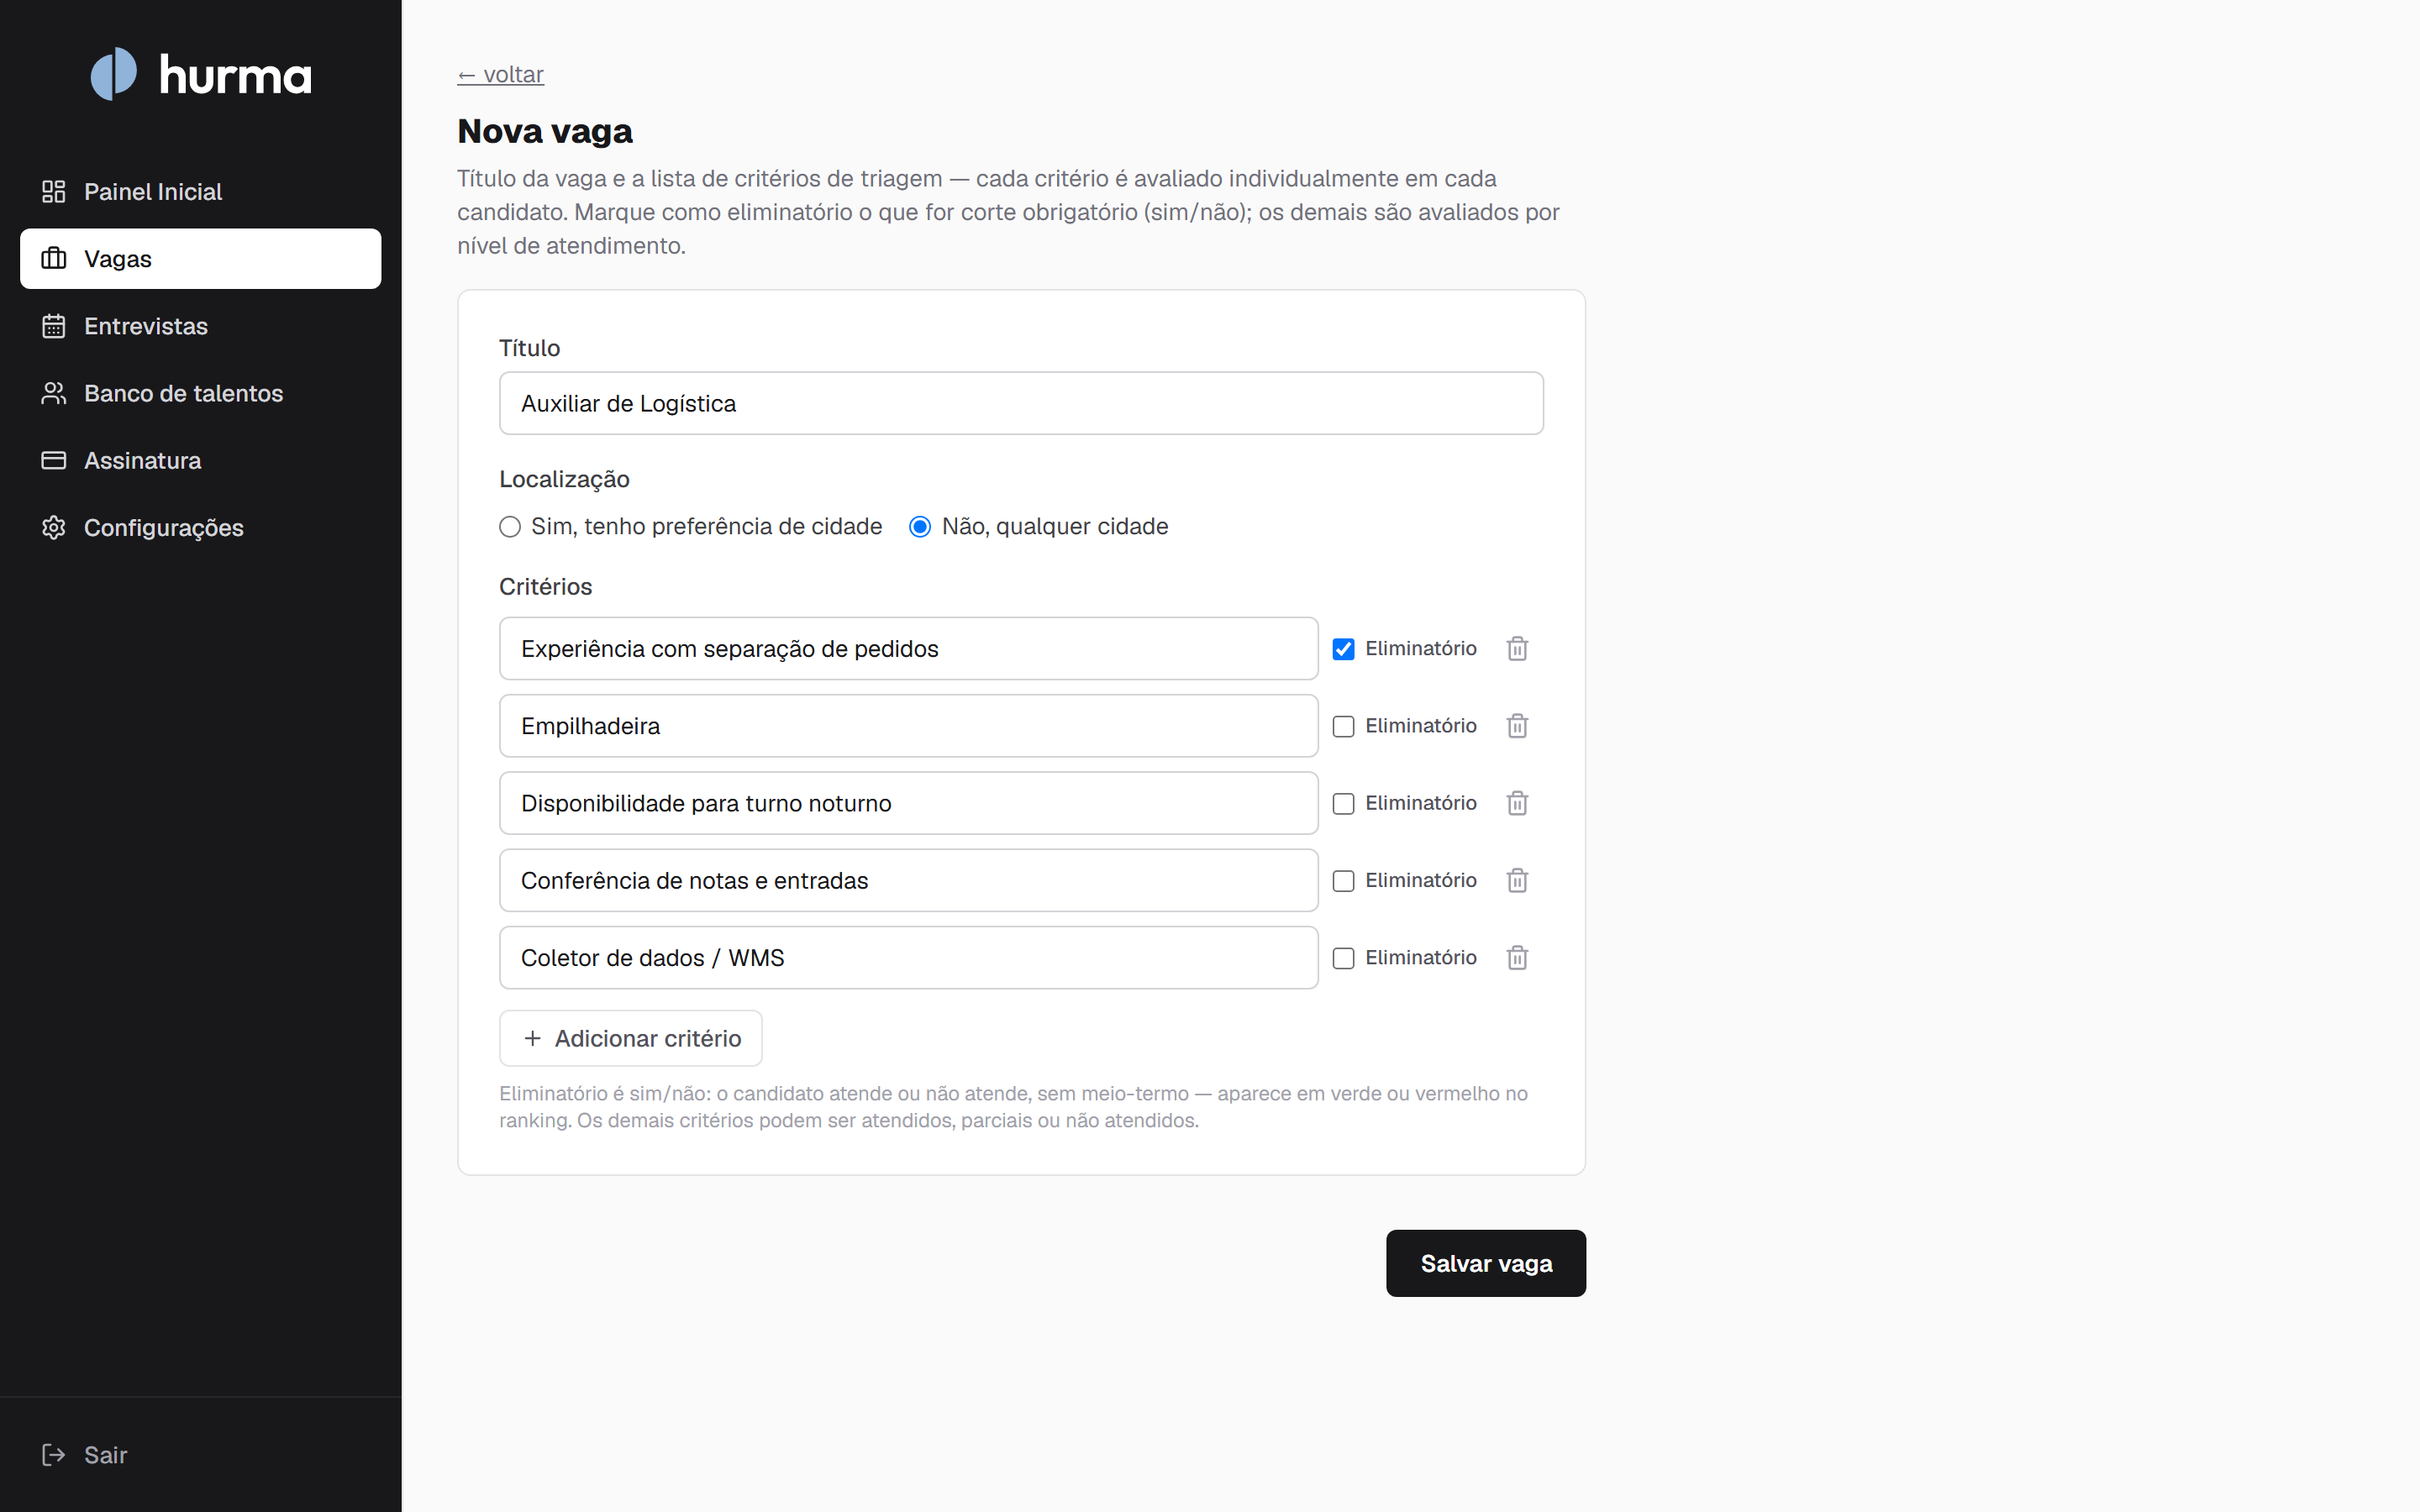Viewport: 2420px width, 1512px height.
Task: Follow the voltar link
Action: [x=500, y=74]
